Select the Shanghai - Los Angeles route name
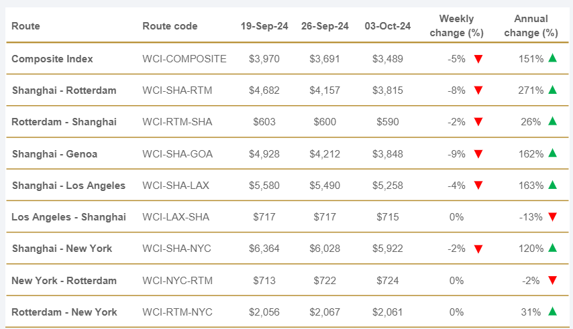 click(68, 186)
